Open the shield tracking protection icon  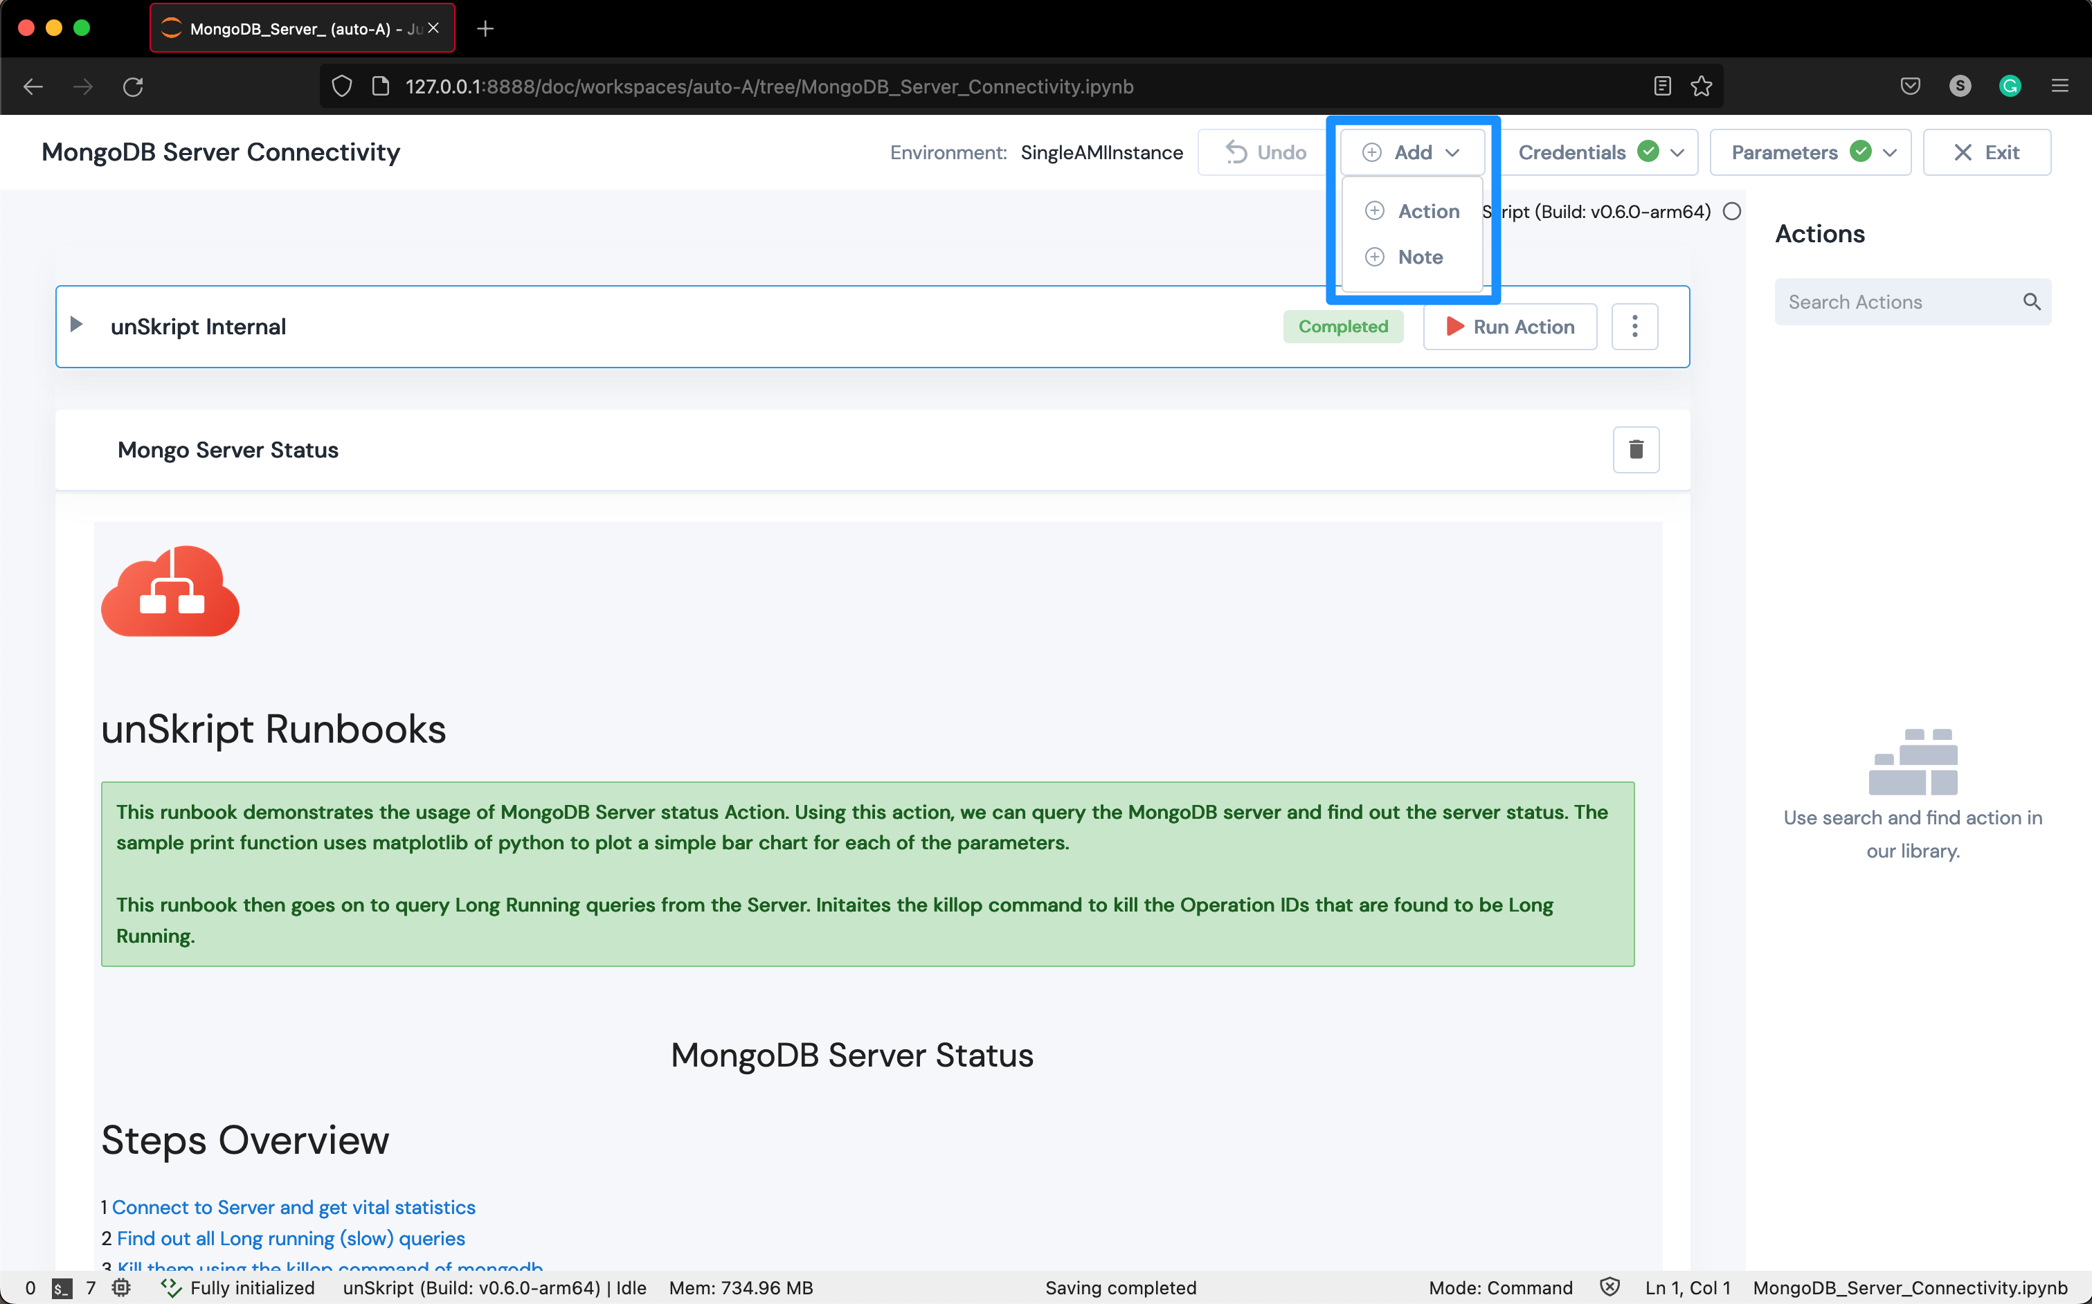pos(341,87)
